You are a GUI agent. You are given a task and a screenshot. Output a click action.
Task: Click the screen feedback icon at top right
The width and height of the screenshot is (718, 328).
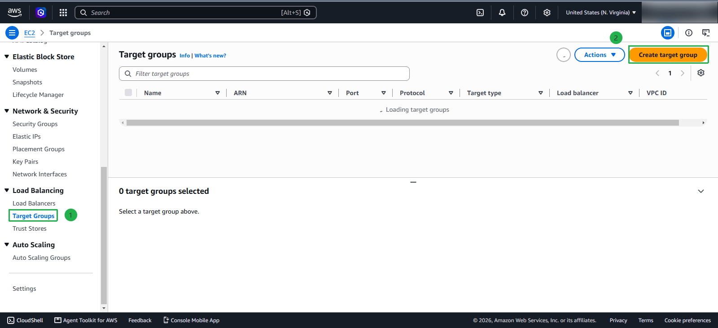pos(706,33)
